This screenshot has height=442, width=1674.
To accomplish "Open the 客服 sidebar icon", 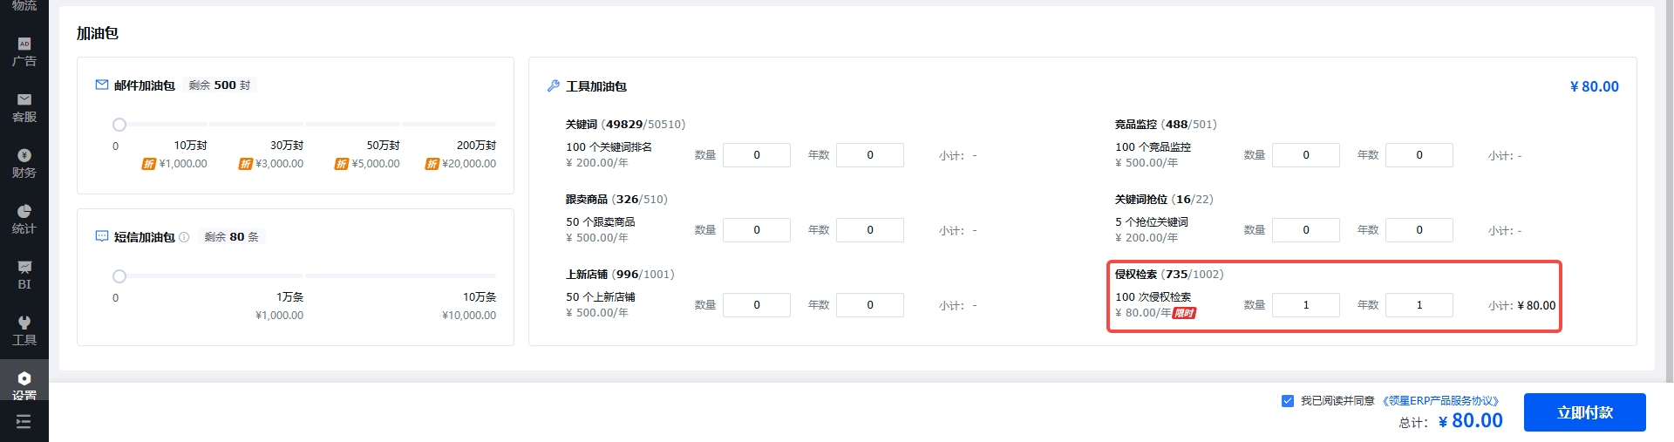I will point(24,108).
